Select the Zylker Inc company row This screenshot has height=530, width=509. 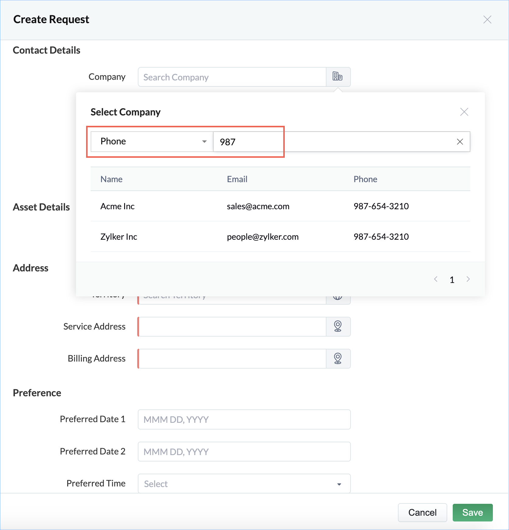119,237
